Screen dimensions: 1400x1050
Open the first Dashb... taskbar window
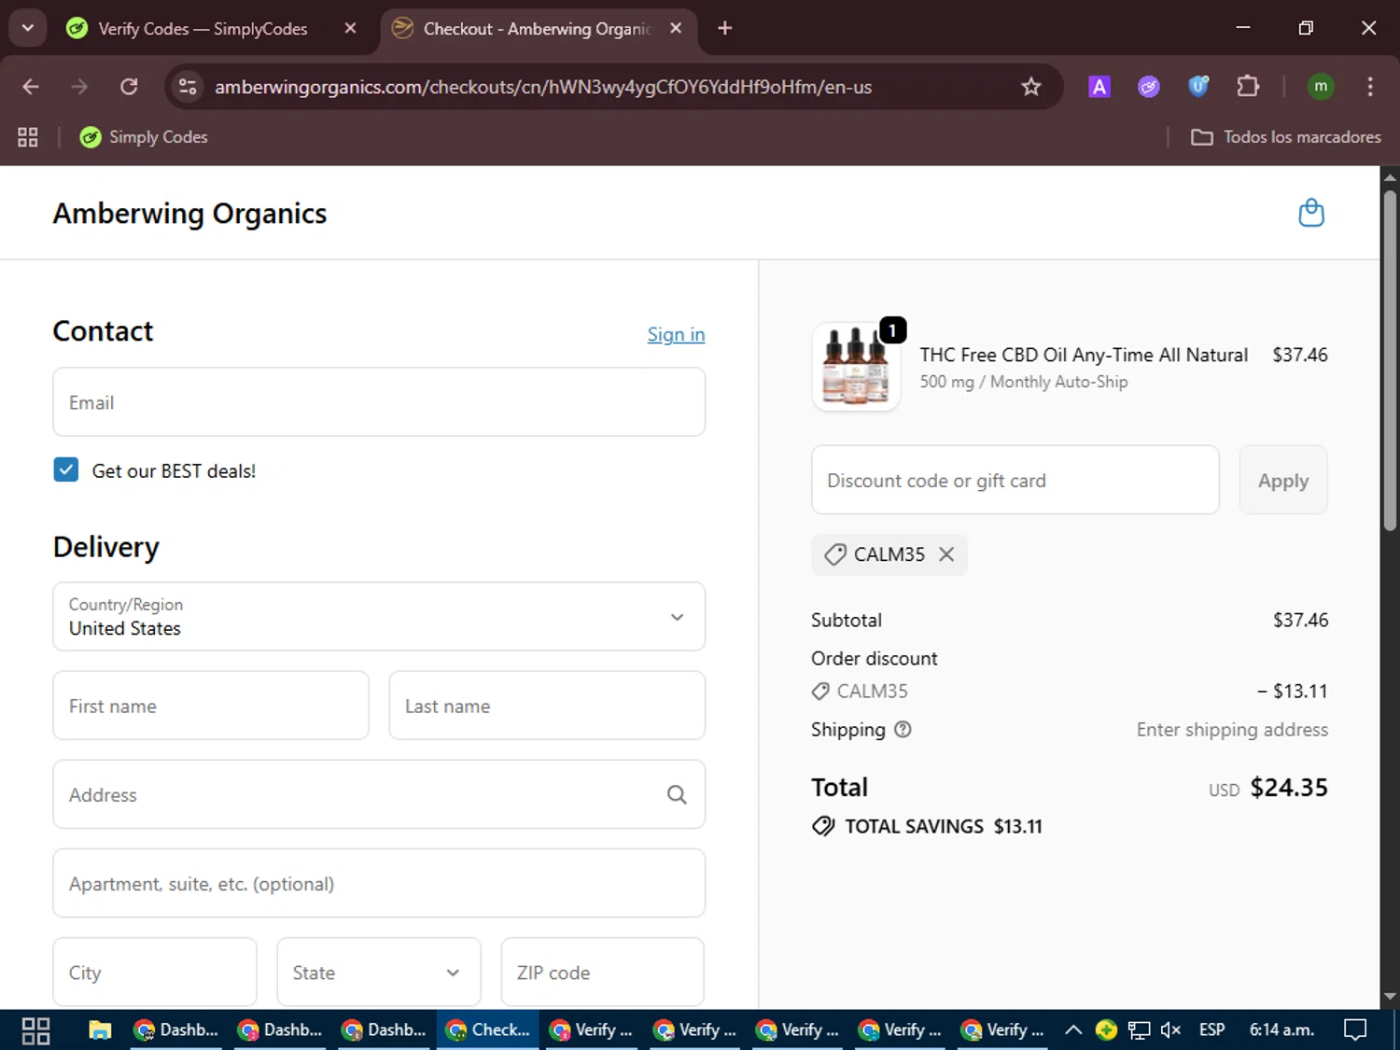click(176, 1030)
